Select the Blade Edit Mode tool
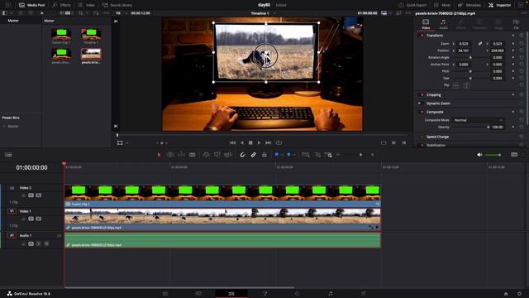Image resolution: width=529 pixels, height=298 pixels. pyautogui.click(x=193, y=155)
